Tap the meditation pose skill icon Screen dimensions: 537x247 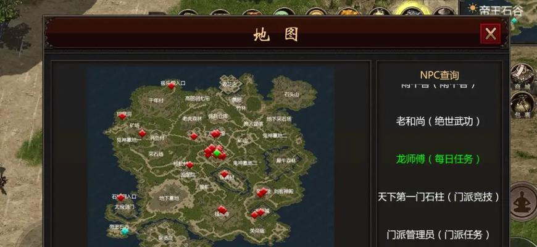(523, 202)
